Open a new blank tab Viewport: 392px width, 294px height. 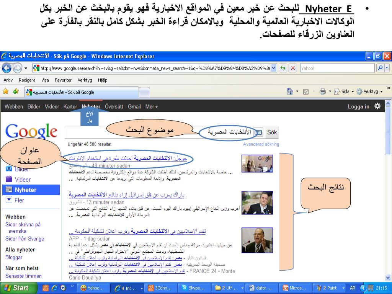pos(144,93)
